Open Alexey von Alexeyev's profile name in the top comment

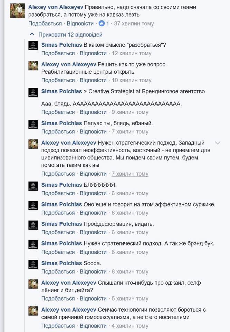56,7
